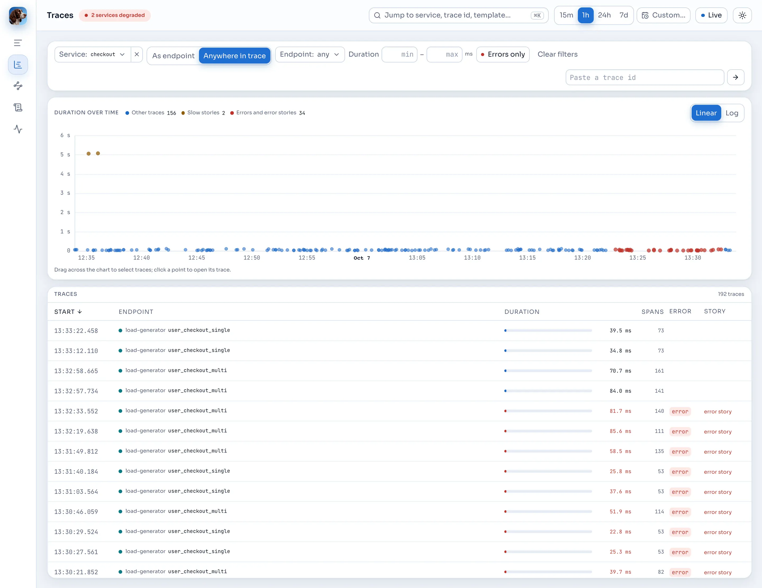Screen dimensions: 762x588
Task: Submit trace id with arrow button
Action: pos(736,77)
